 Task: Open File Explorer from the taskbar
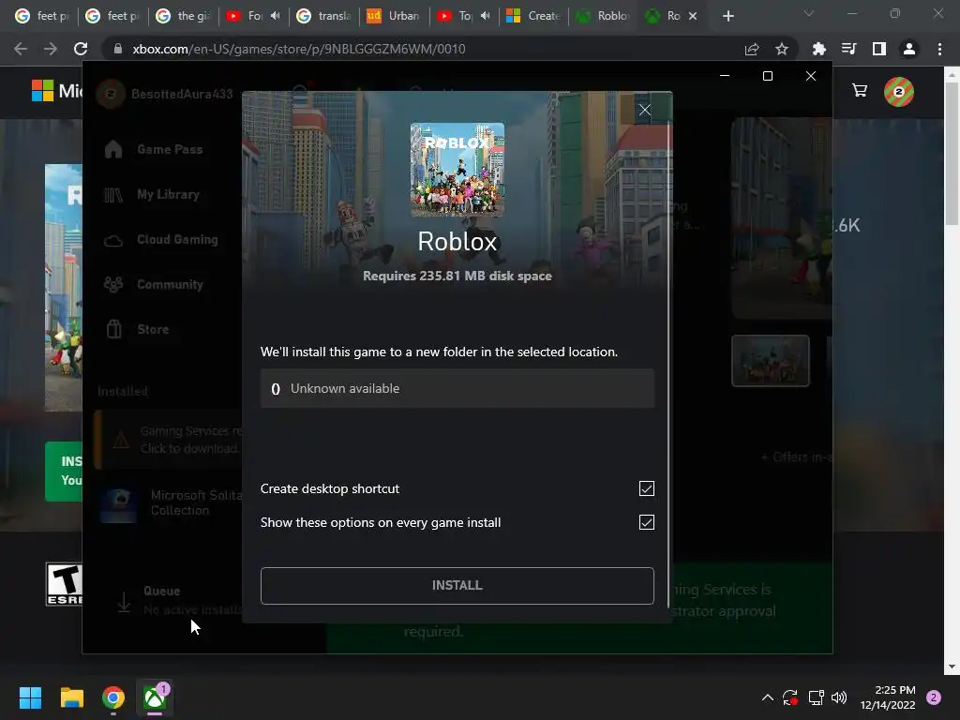coord(71,697)
